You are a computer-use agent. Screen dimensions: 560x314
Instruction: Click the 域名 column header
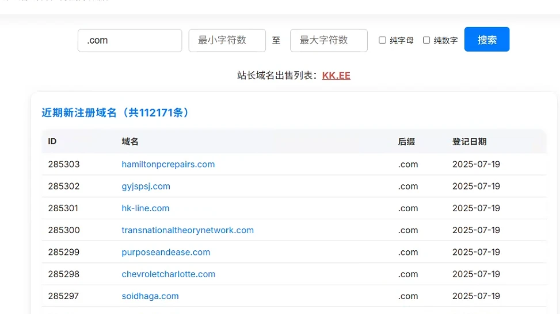[130, 141]
